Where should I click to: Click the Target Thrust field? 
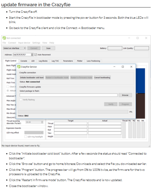pyautogui.click(x=71, y=123)
